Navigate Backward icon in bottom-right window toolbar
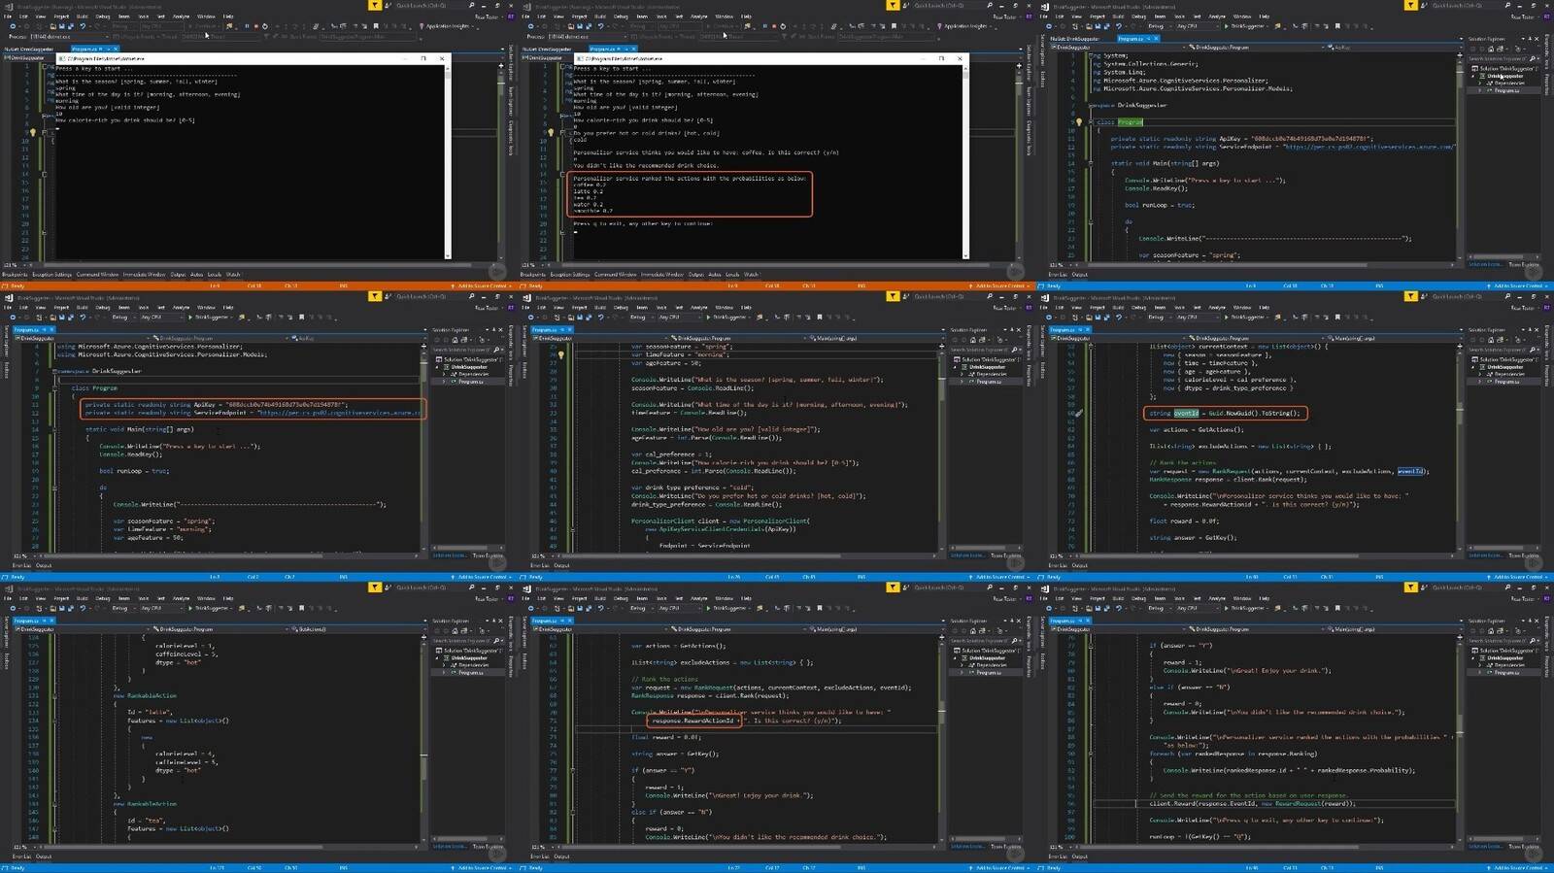The width and height of the screenshot is (1554, 873). tap(1049, 608)
